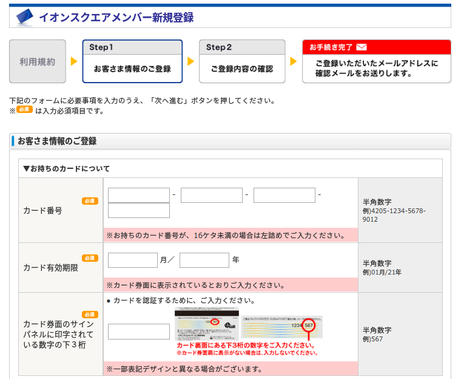Image resolution: width=461 pixels, height=379 pixels.
Task: Focus the expiration month field before 月
Action: coord(133,260)
